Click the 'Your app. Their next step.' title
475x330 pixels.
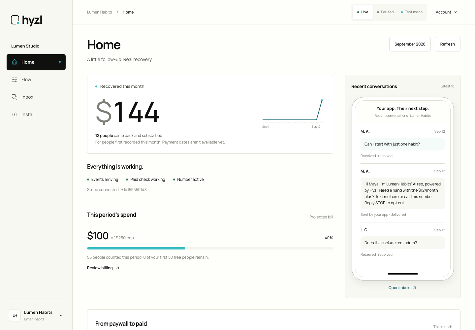coord(403,109)
